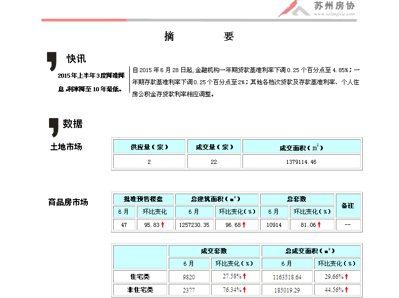Click the 总建筑面积 header cell
The width and height of the screenshot is (399, 298).
[x=217, y=199]
